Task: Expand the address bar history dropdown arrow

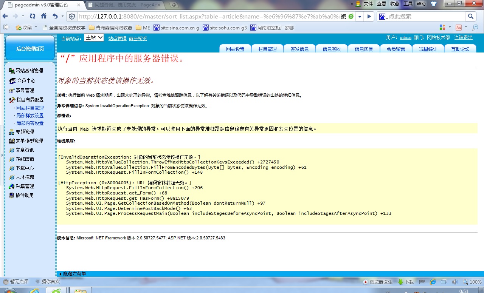Action: [360, 17]
